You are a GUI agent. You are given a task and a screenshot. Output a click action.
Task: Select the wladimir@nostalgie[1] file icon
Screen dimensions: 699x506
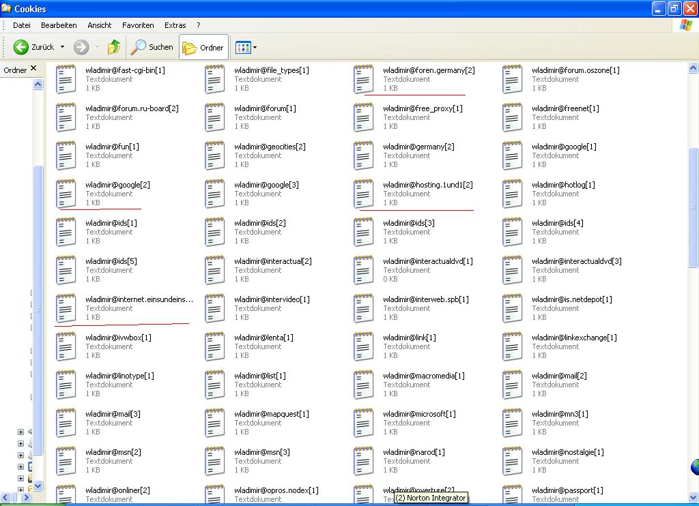click(512, 461)
